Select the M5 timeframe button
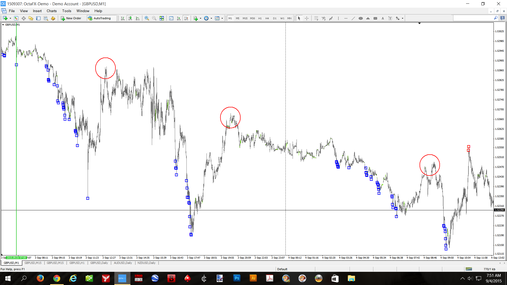 point(238,18)
